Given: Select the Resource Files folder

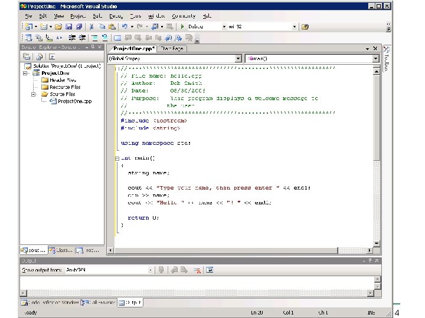Looking at the screenshot, I should click(65, 87).
